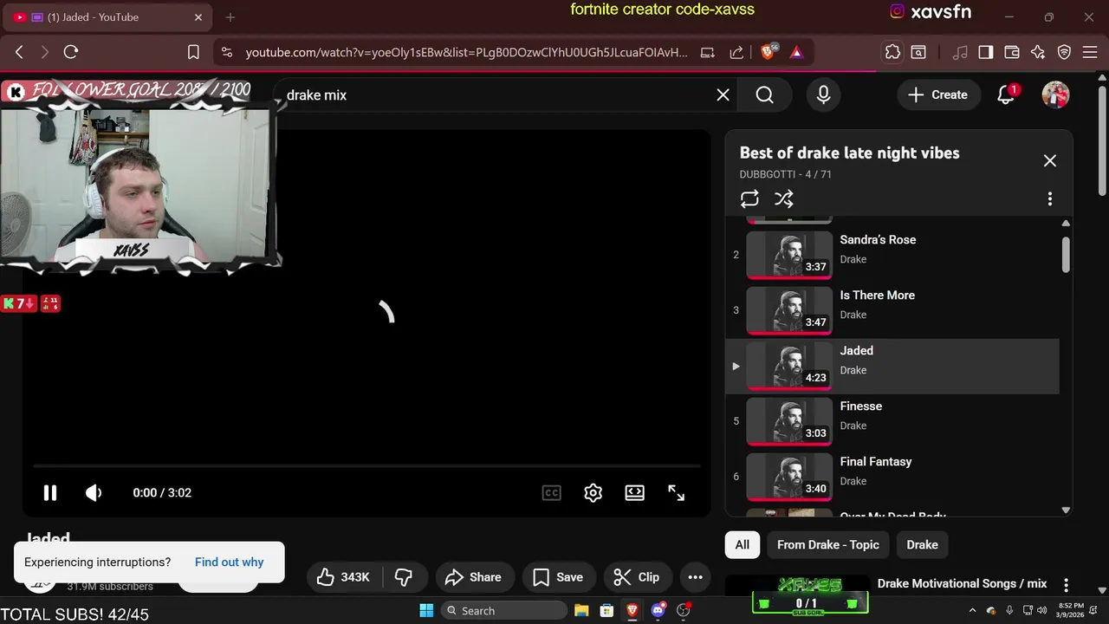Click the Sandra's Rose thumbnail
The image size is (1109, 624).
[x=789, y=255]
